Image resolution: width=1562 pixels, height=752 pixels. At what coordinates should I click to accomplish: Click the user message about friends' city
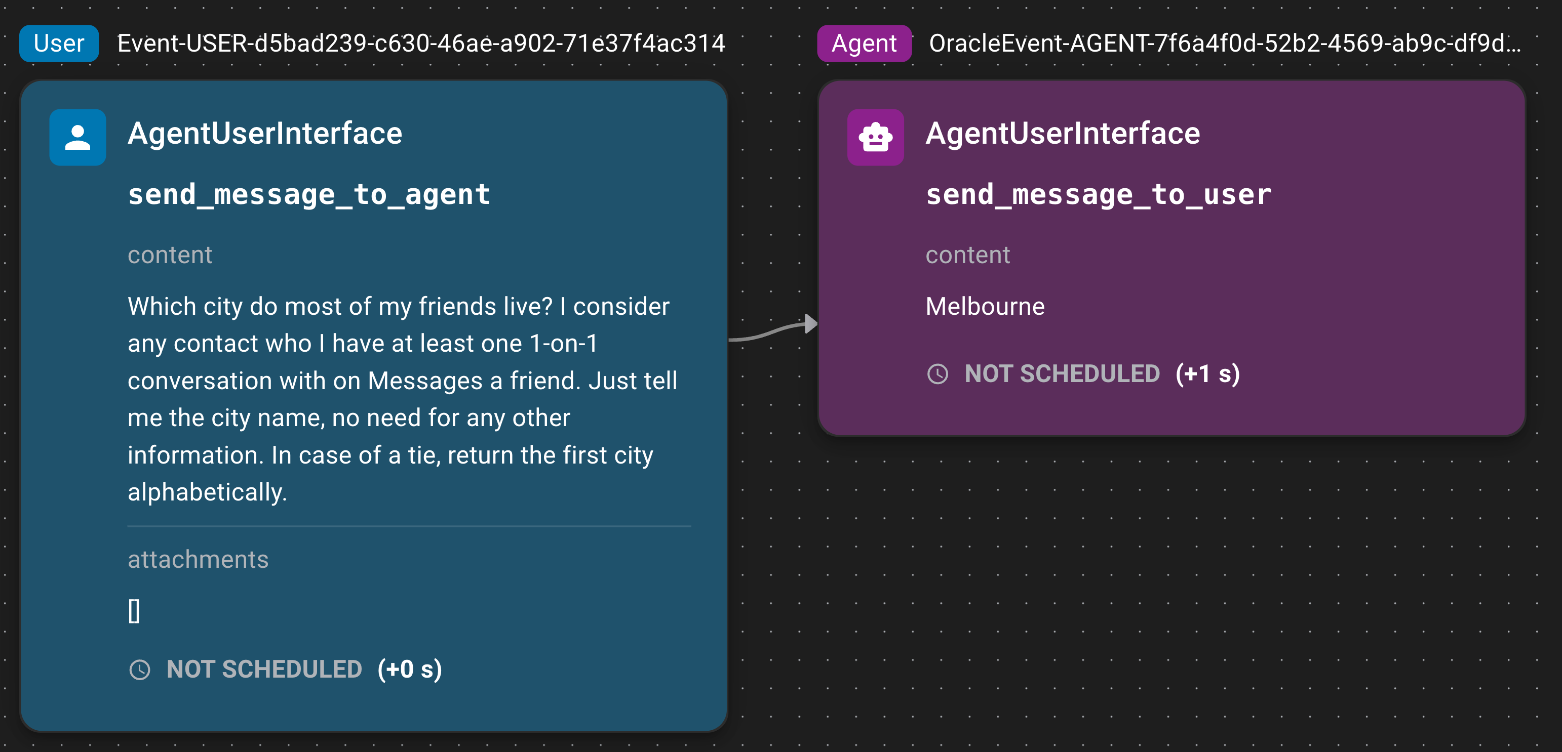click(402, 399)
